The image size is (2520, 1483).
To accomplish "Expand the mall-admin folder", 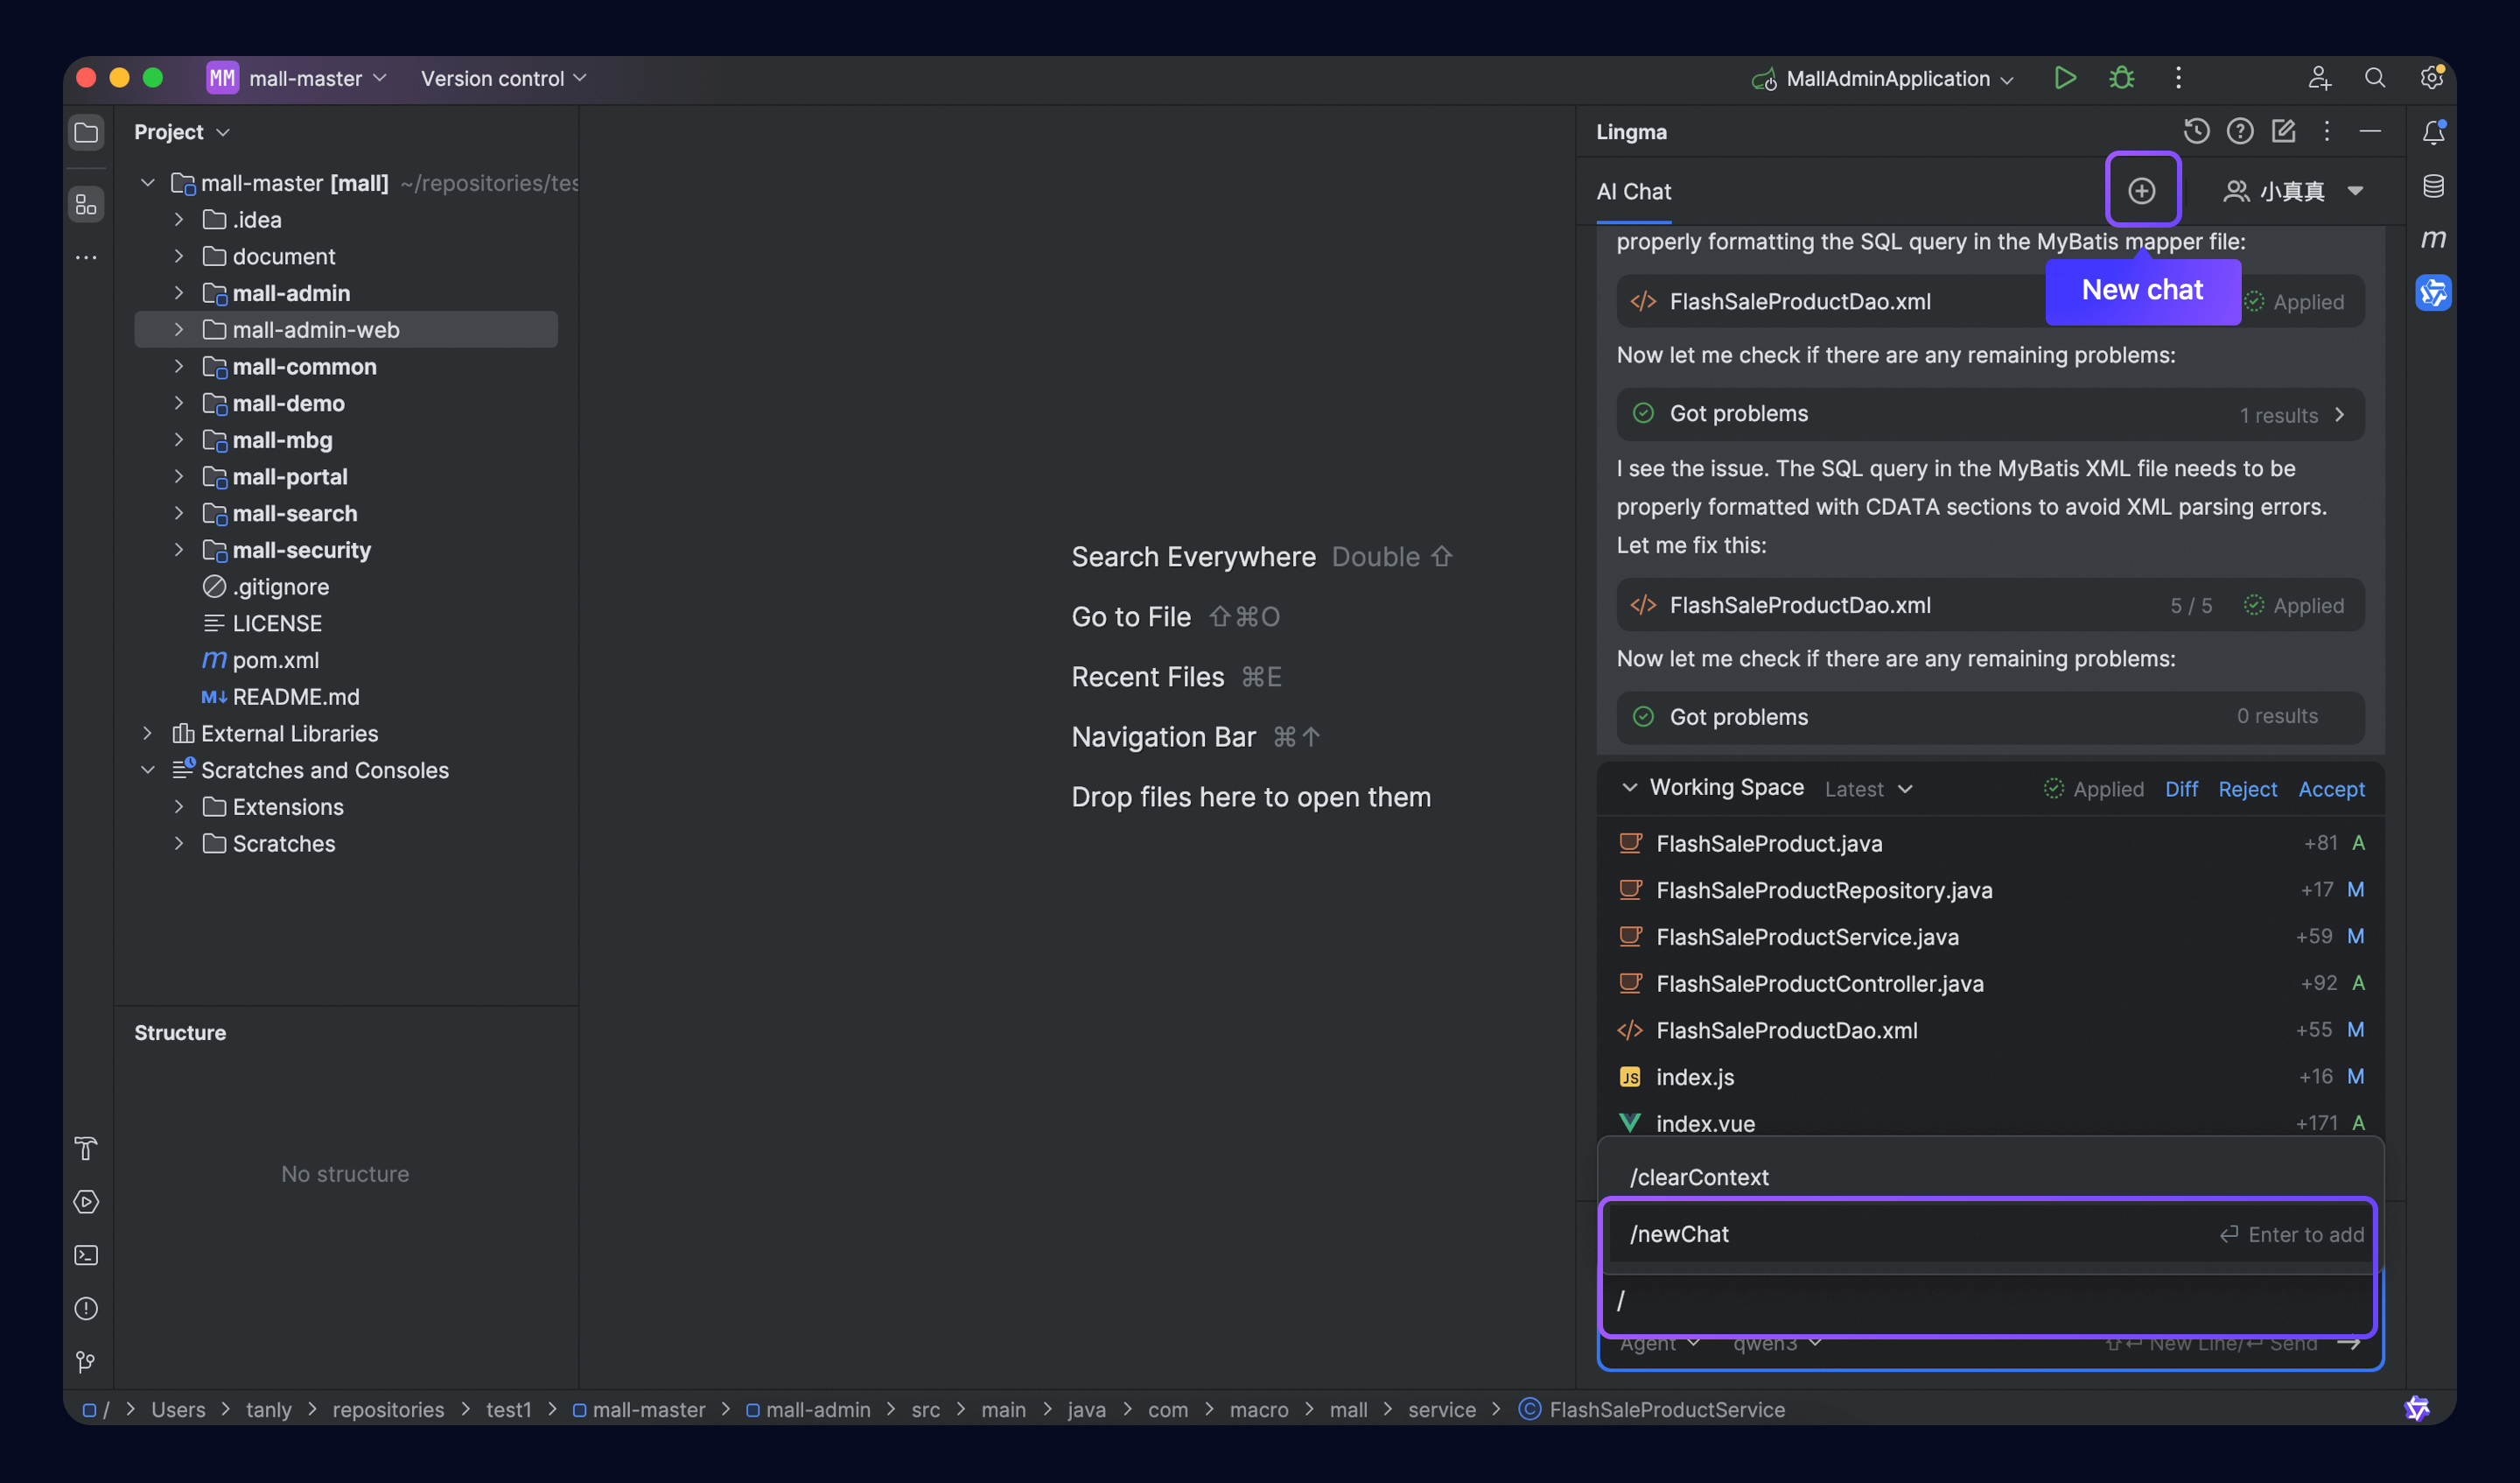I will coord(179,293).
